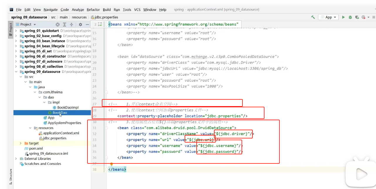Open the Run menu
The image size is (376, 189).
pyautogui.click(x=117, y=9)
